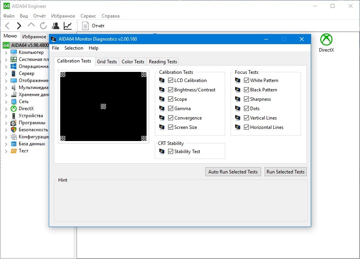Click the monitor icon beside Stability Test
360x259 pixels.
(162, 152)
